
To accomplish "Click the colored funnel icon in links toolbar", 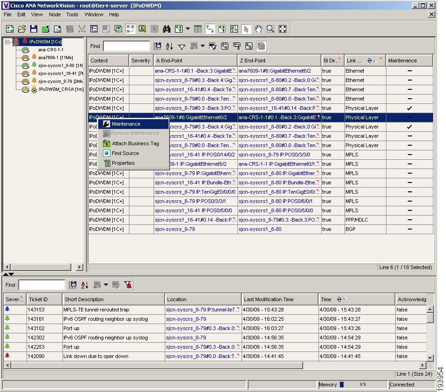I will click(212, 46).
